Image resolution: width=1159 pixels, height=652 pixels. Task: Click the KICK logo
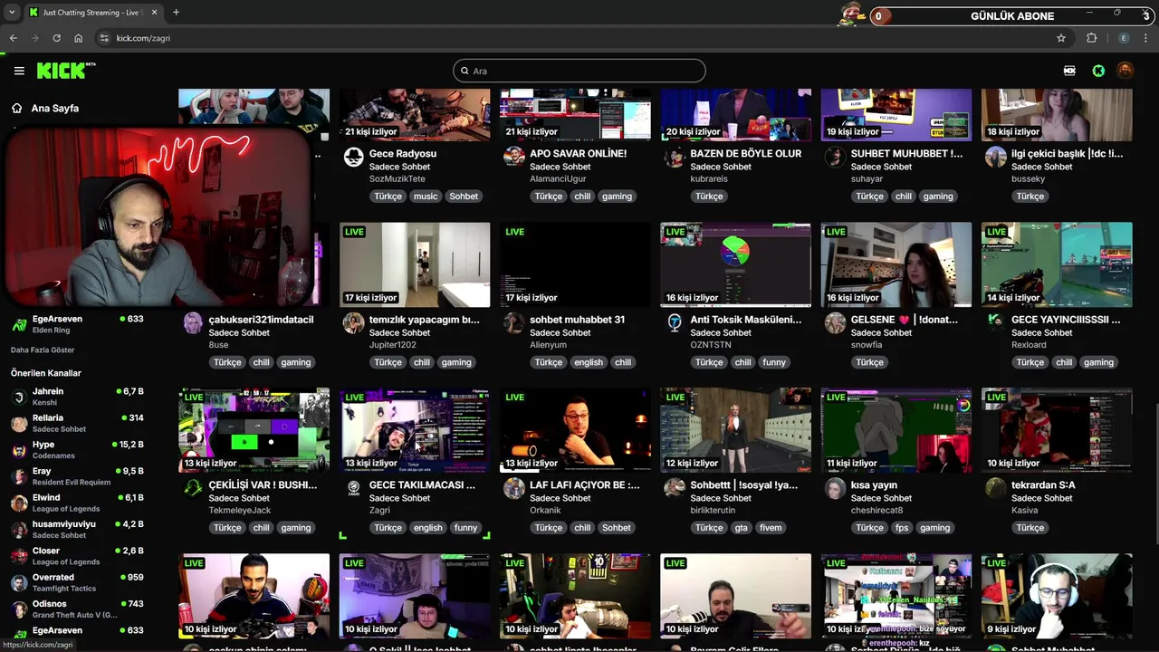(66, 71)
